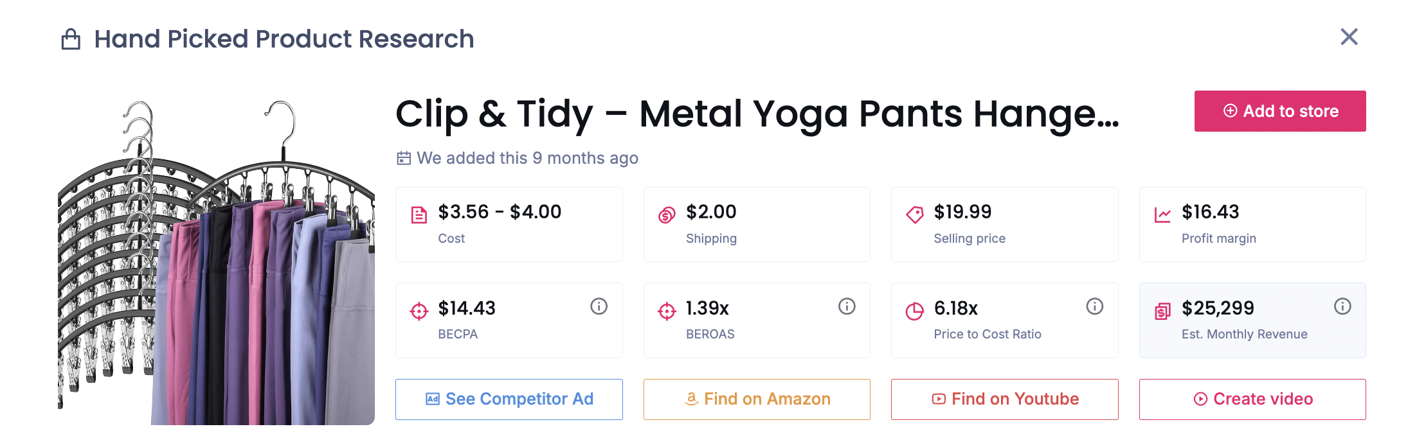Click the Cost document icon
1426x438 pixels.
point(419,215)
